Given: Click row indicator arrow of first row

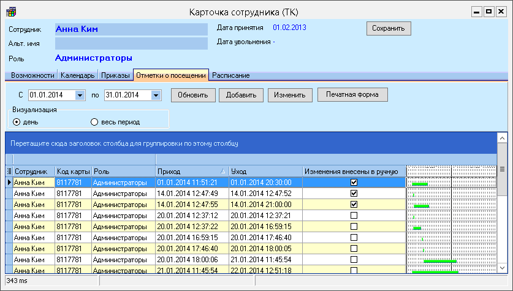Looking at the screenshot, I should click(x=9, y=182).
